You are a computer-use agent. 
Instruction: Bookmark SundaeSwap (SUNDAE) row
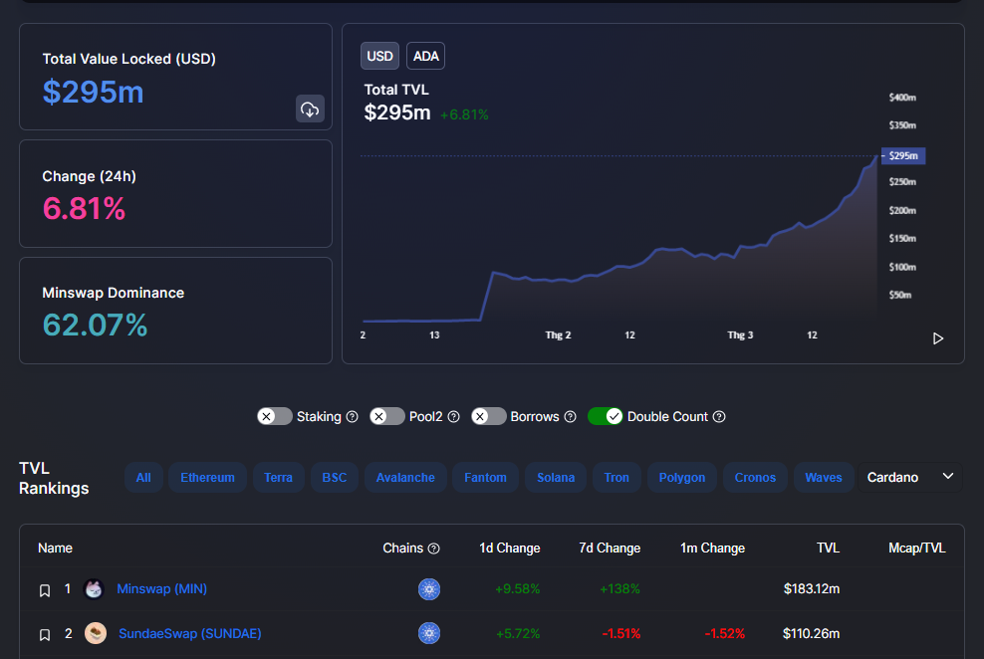coord(45,634)
